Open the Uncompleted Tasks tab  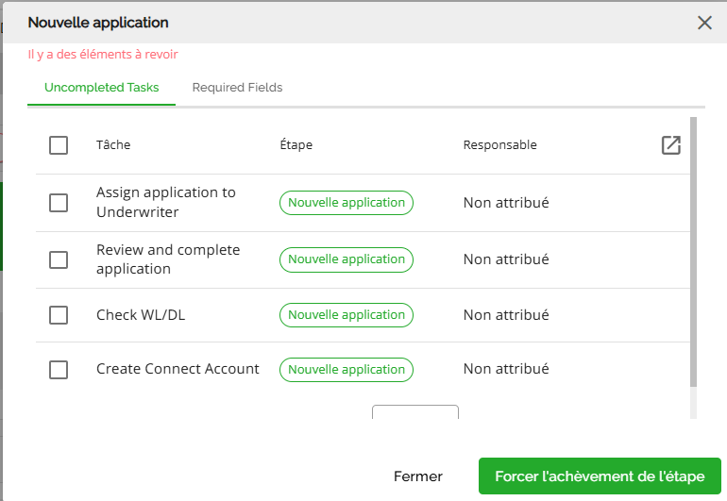point(102,88)
